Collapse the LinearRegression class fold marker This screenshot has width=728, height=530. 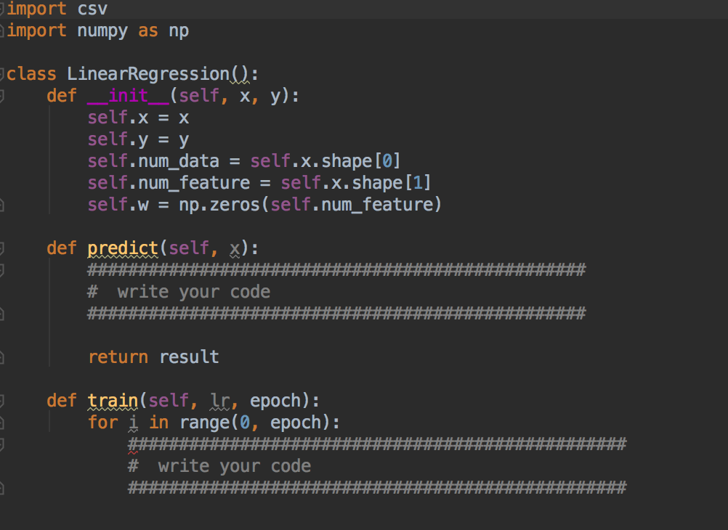click(2, 74)
